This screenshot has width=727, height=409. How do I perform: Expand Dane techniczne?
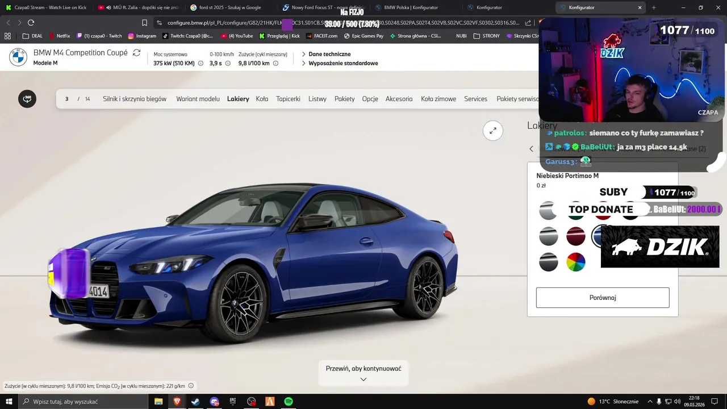click(326, 54)
